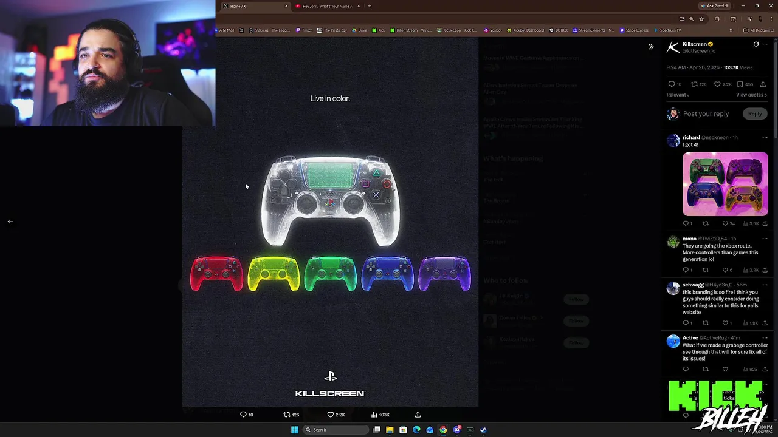Open more options on Active's reply

point(765,338)
